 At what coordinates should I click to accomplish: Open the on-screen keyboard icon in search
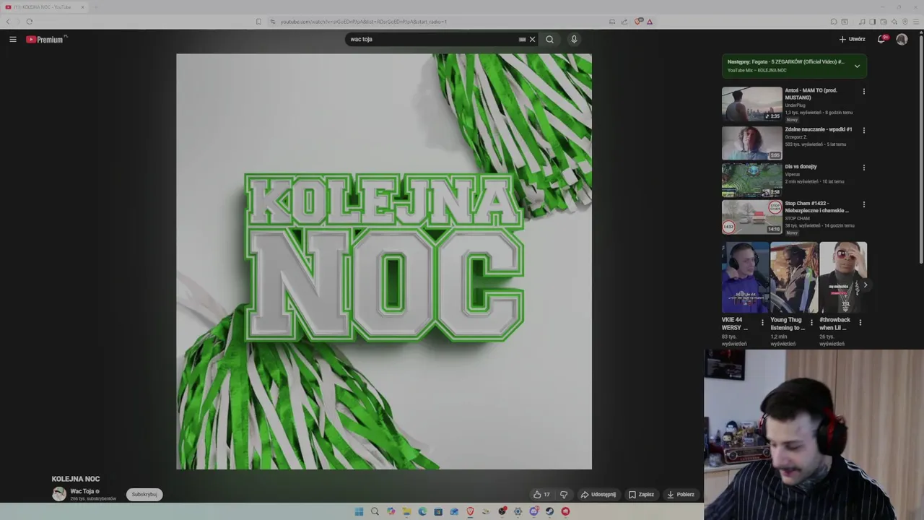(x=522, y=39)
